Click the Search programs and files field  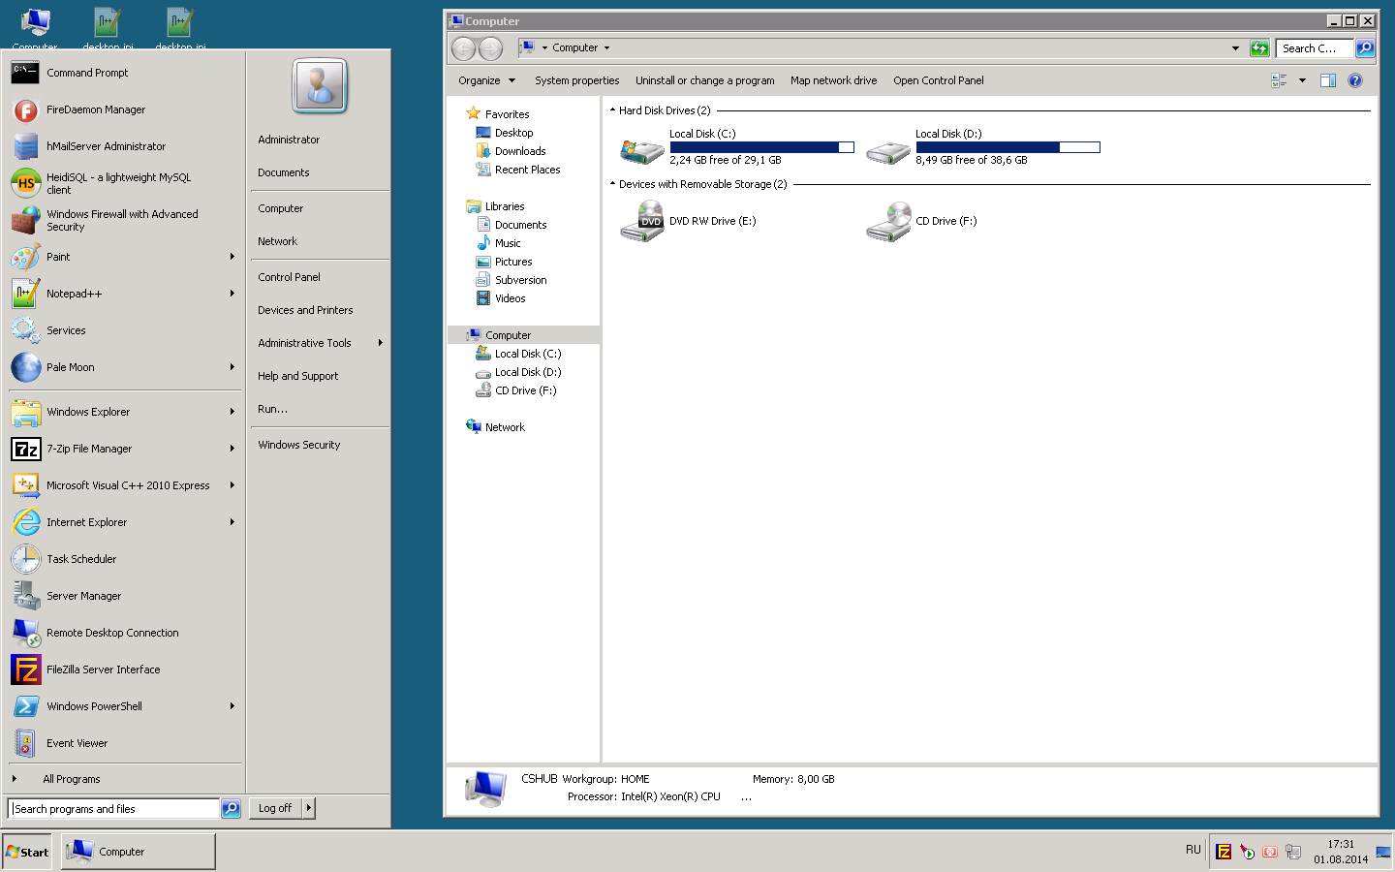click(114, 809)
